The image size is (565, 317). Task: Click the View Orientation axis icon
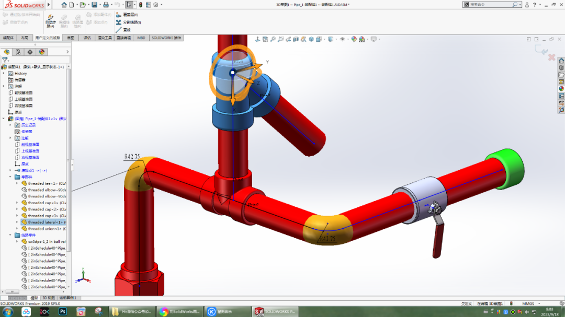click(257, 39)
